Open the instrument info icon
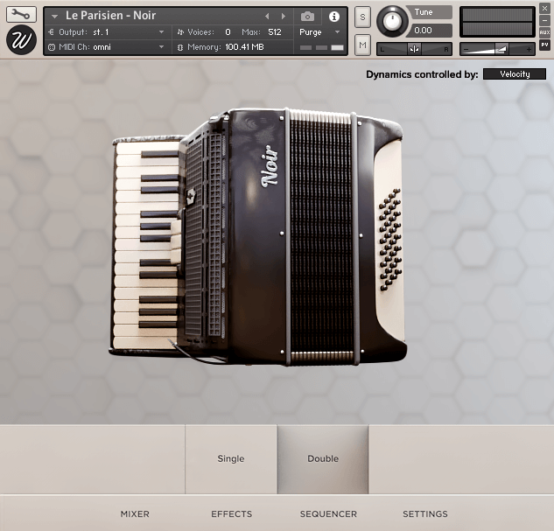This screenshot has width=554, height=531. [x=333, y=17]
